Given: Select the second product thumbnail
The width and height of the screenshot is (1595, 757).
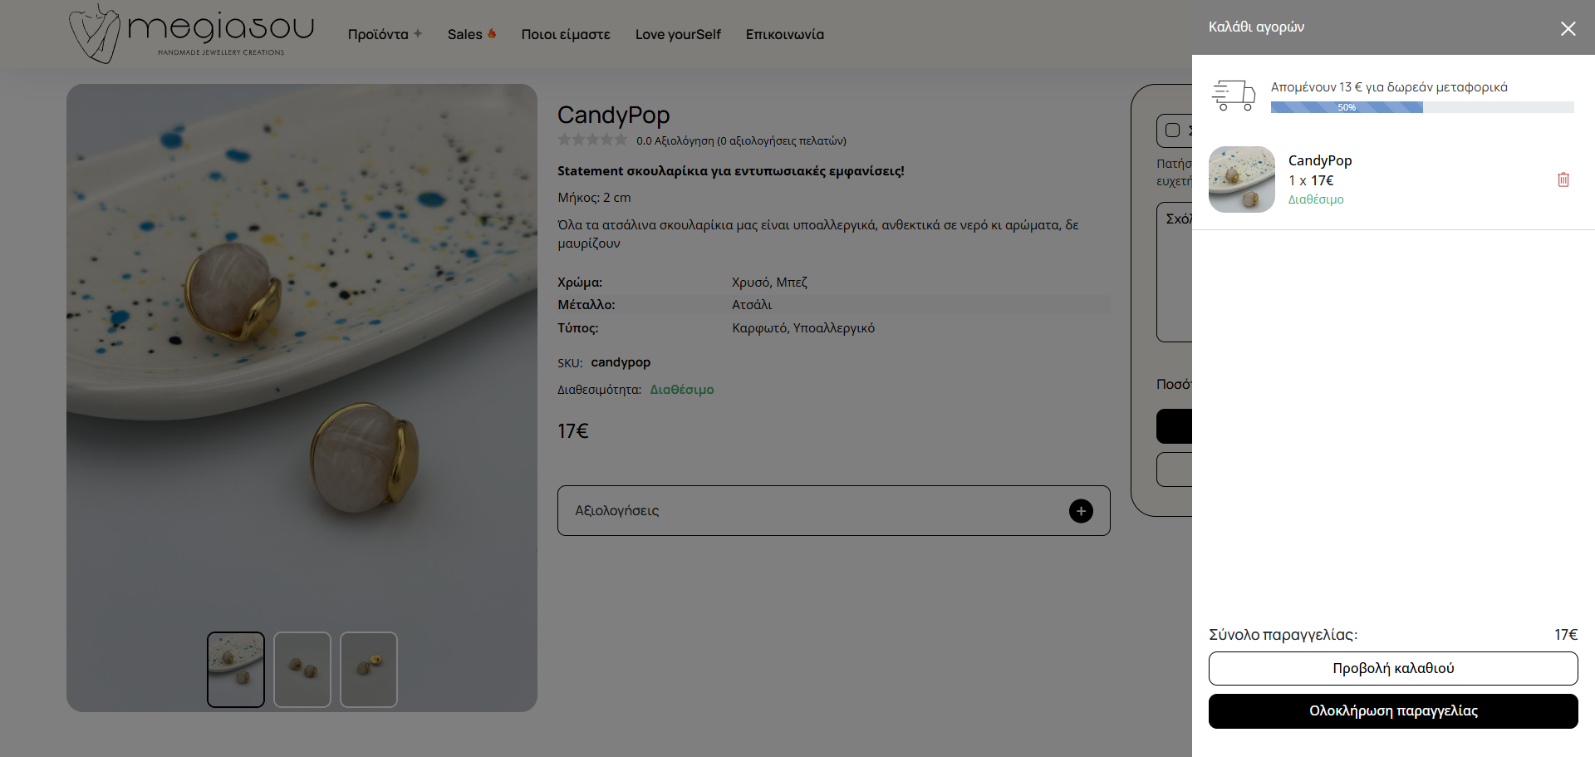Looking at the screenshot, I should pyautogui.click(x=302, y=669).
